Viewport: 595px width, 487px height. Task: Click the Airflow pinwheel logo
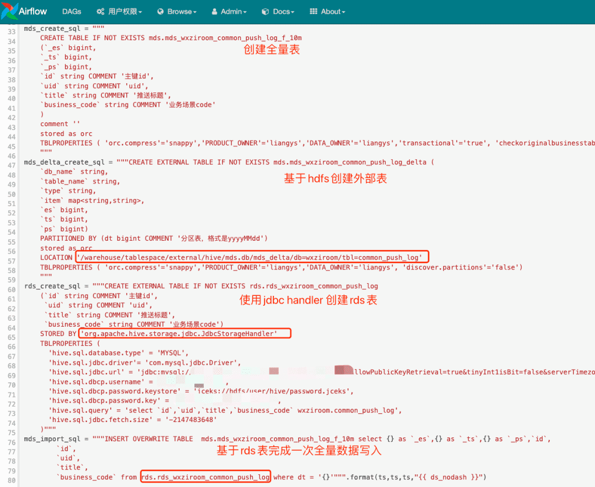(9, 11)
